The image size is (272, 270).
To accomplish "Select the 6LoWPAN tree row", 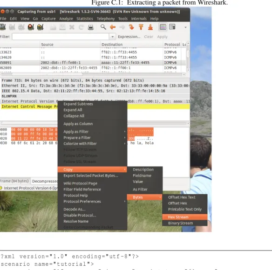I will pos(95,96).
